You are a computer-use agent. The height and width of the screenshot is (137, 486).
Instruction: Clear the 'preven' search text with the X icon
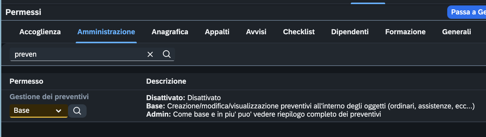point(150,54)
